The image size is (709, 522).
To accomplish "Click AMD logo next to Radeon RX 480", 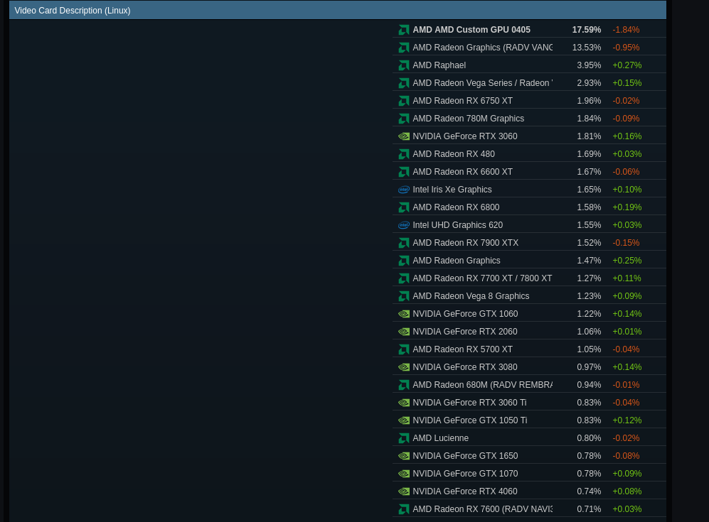I will tap(404, 154).
